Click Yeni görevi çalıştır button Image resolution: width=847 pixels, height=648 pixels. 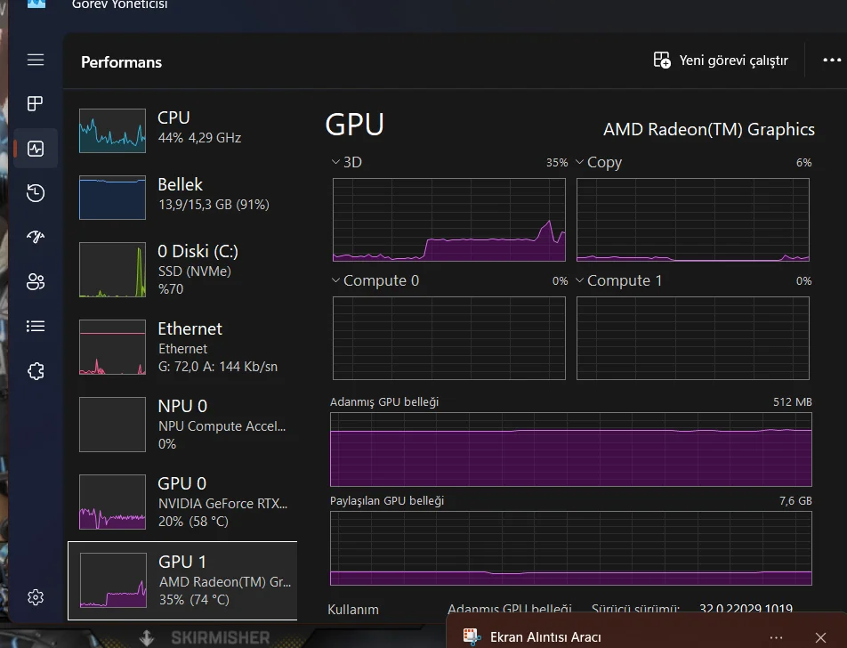coord(721,60)
